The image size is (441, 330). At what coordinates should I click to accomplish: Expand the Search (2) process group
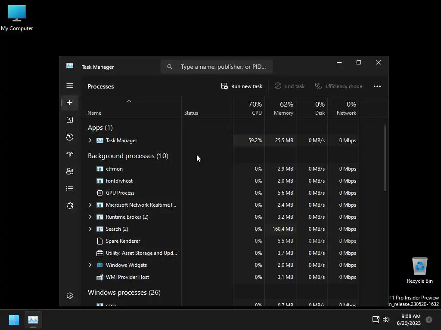point(90,229)
